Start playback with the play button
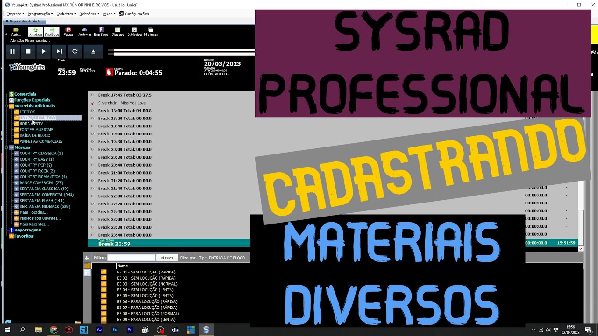The image size is (598, 336). pyautogui.click(x=43, y=51)
